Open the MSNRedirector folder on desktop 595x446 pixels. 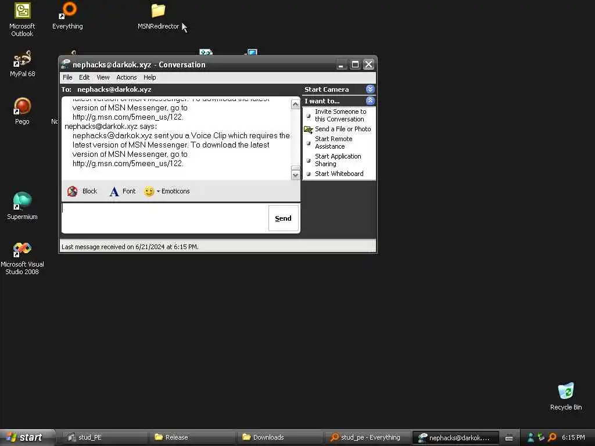tap(158, 16)
